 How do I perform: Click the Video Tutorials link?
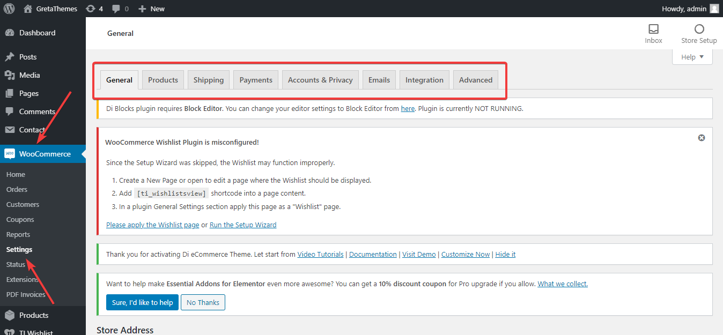[x=320, y=255]
